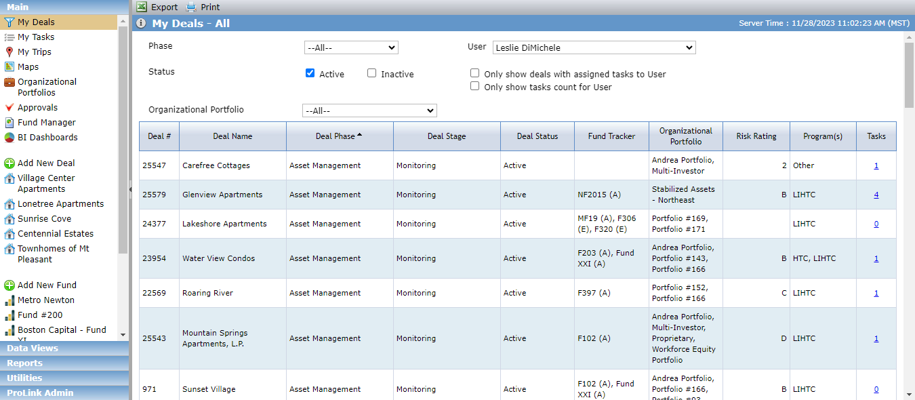Sort by Deal Phase column header
The height and width of the screenshot is (400, 915).
click(340, 136)
